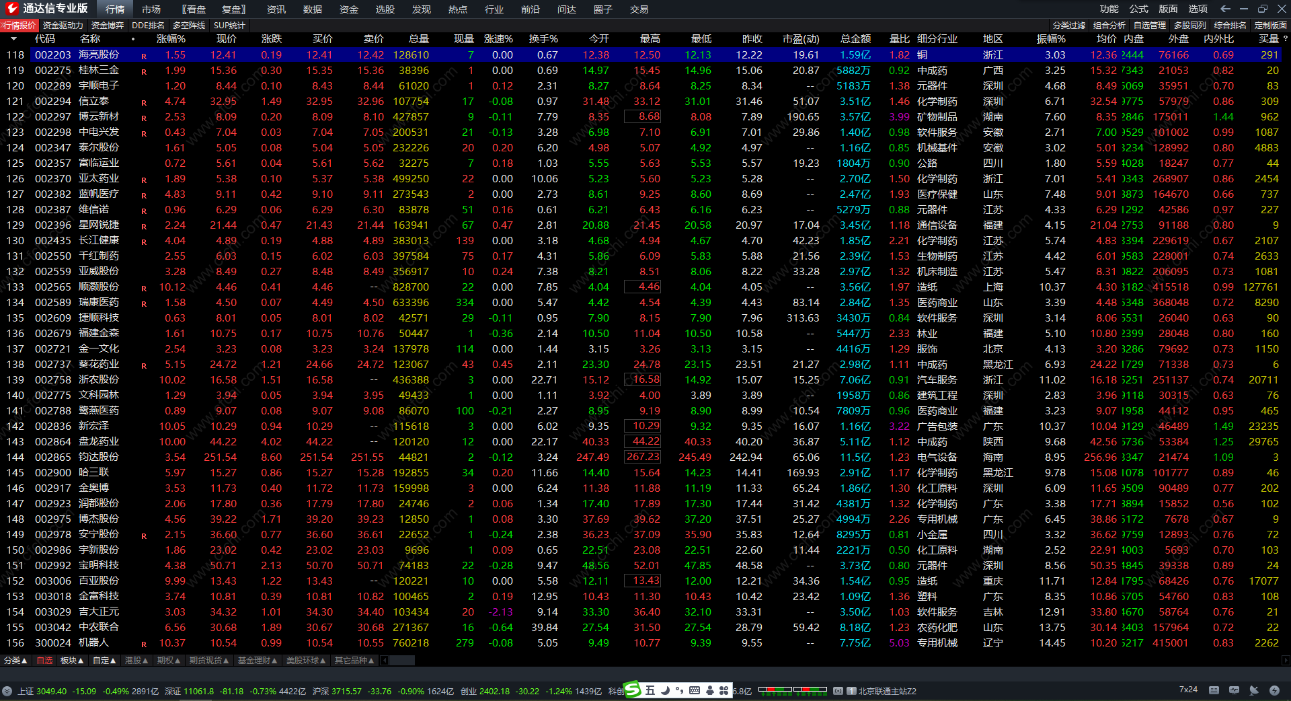Click the bottom tab bar left scroll arrow

point(384,661)
